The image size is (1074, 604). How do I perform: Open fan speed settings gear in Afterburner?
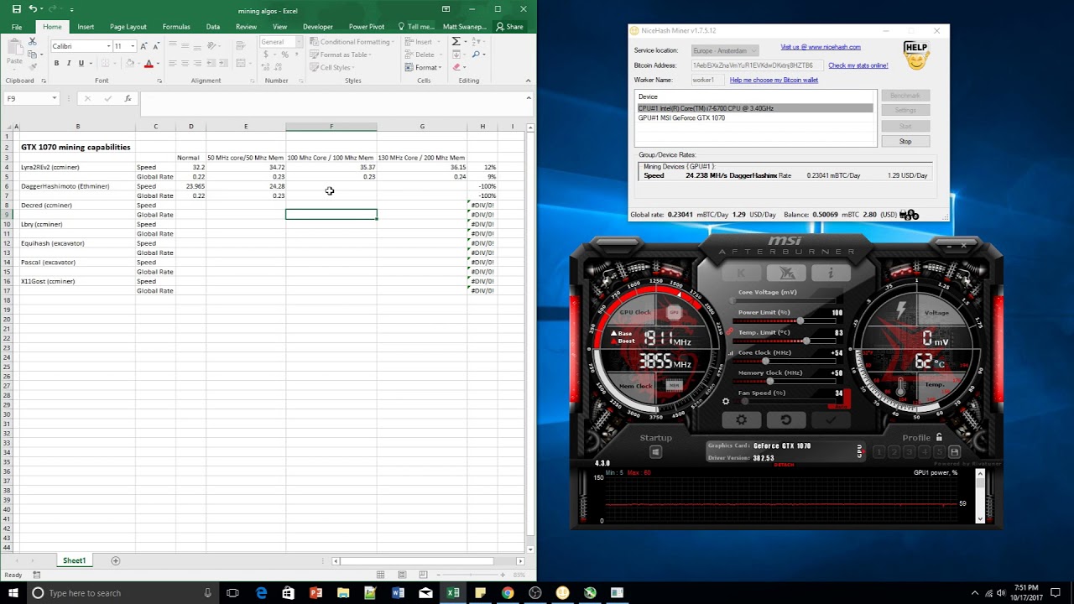726,401
